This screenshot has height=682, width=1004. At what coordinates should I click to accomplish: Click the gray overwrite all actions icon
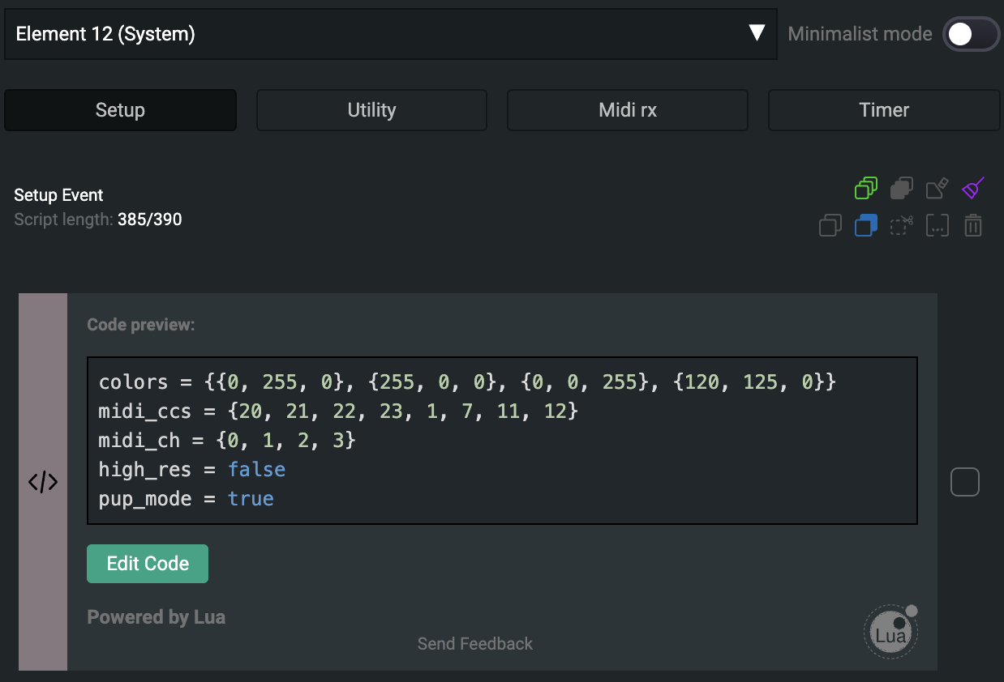tap(901, 189)
